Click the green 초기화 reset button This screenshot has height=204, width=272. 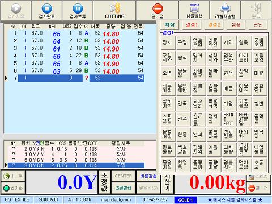coord(13,188)
